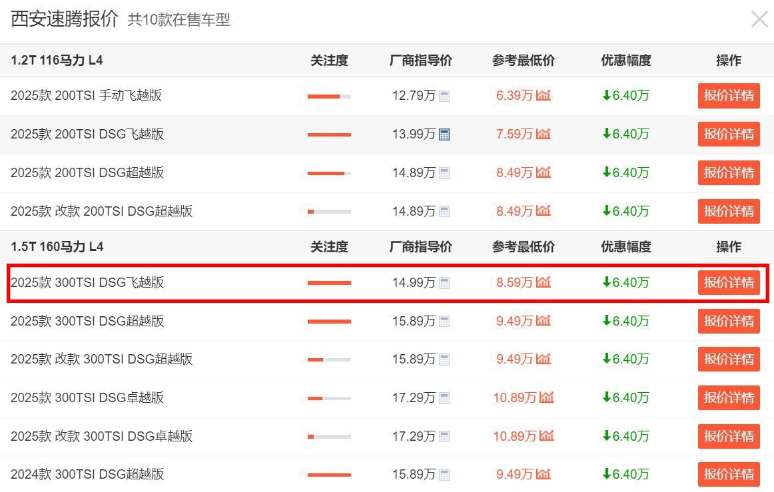The height and width of the screenshot is (492, 774).
Task: Open trend chart for 改款 300TSI DSG卓越版
Action: point(546,436)
